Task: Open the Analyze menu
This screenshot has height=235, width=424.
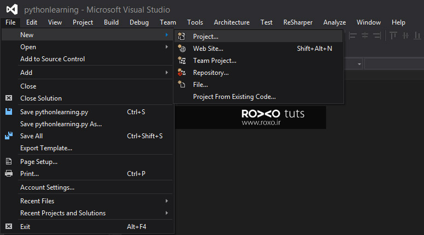Action: (x=334, y=22)
